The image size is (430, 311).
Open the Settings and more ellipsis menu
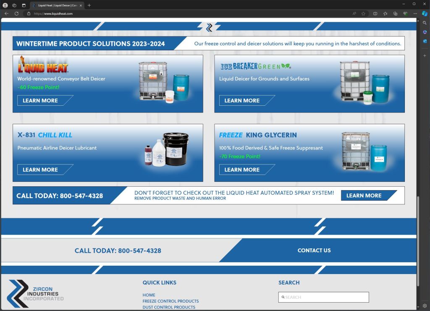[415, 13]
